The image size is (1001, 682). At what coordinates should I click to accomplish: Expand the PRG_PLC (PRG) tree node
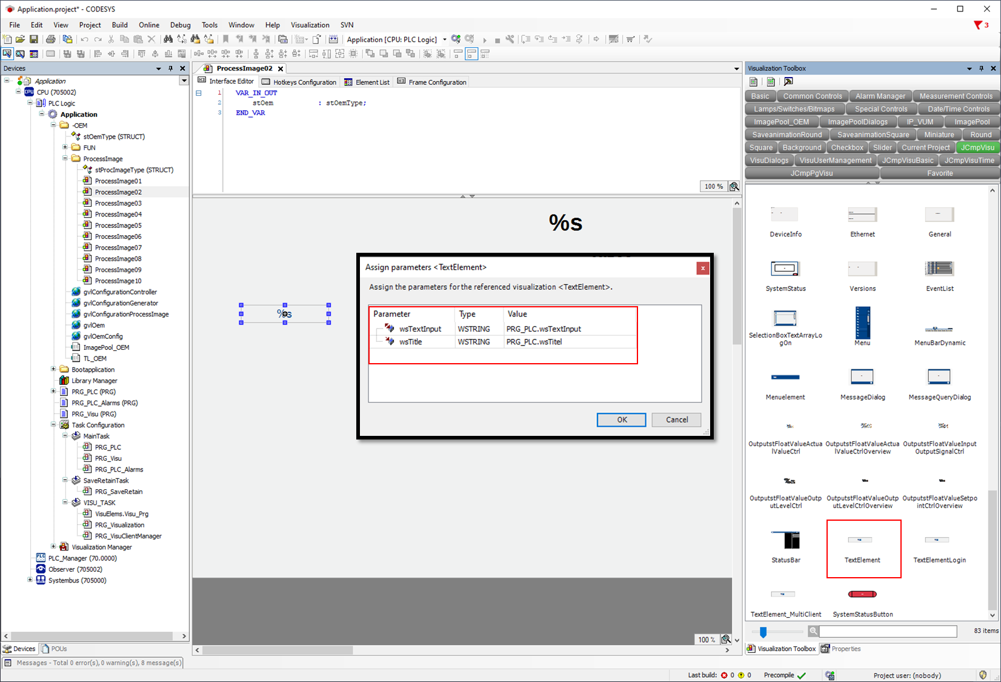pos(53,392)
